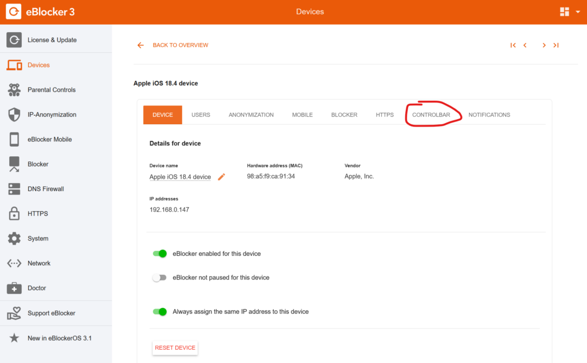The width and height of the screenshot is (587, 363).
Task: Toggle eBlocker not paused switch
Action: pyautogui.click(x=159, y=278)
